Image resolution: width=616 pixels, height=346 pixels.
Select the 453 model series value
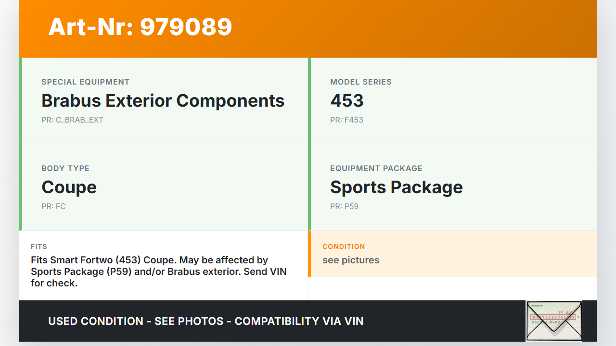pyautogui.click(x=346, y=100)
